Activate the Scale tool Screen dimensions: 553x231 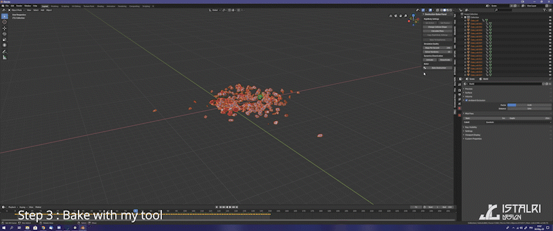point(5,39)
